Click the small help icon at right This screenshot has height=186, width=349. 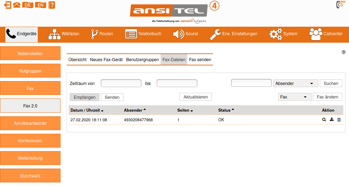344,52
